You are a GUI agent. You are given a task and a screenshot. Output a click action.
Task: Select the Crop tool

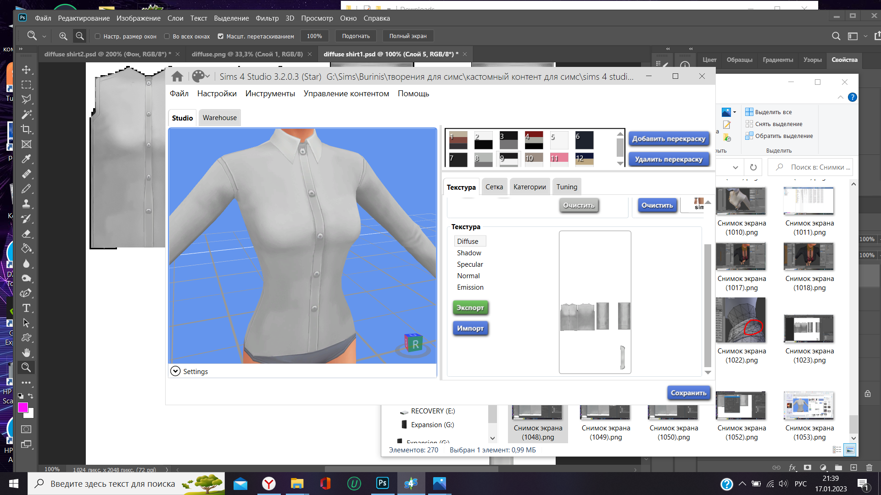point(26,129)
